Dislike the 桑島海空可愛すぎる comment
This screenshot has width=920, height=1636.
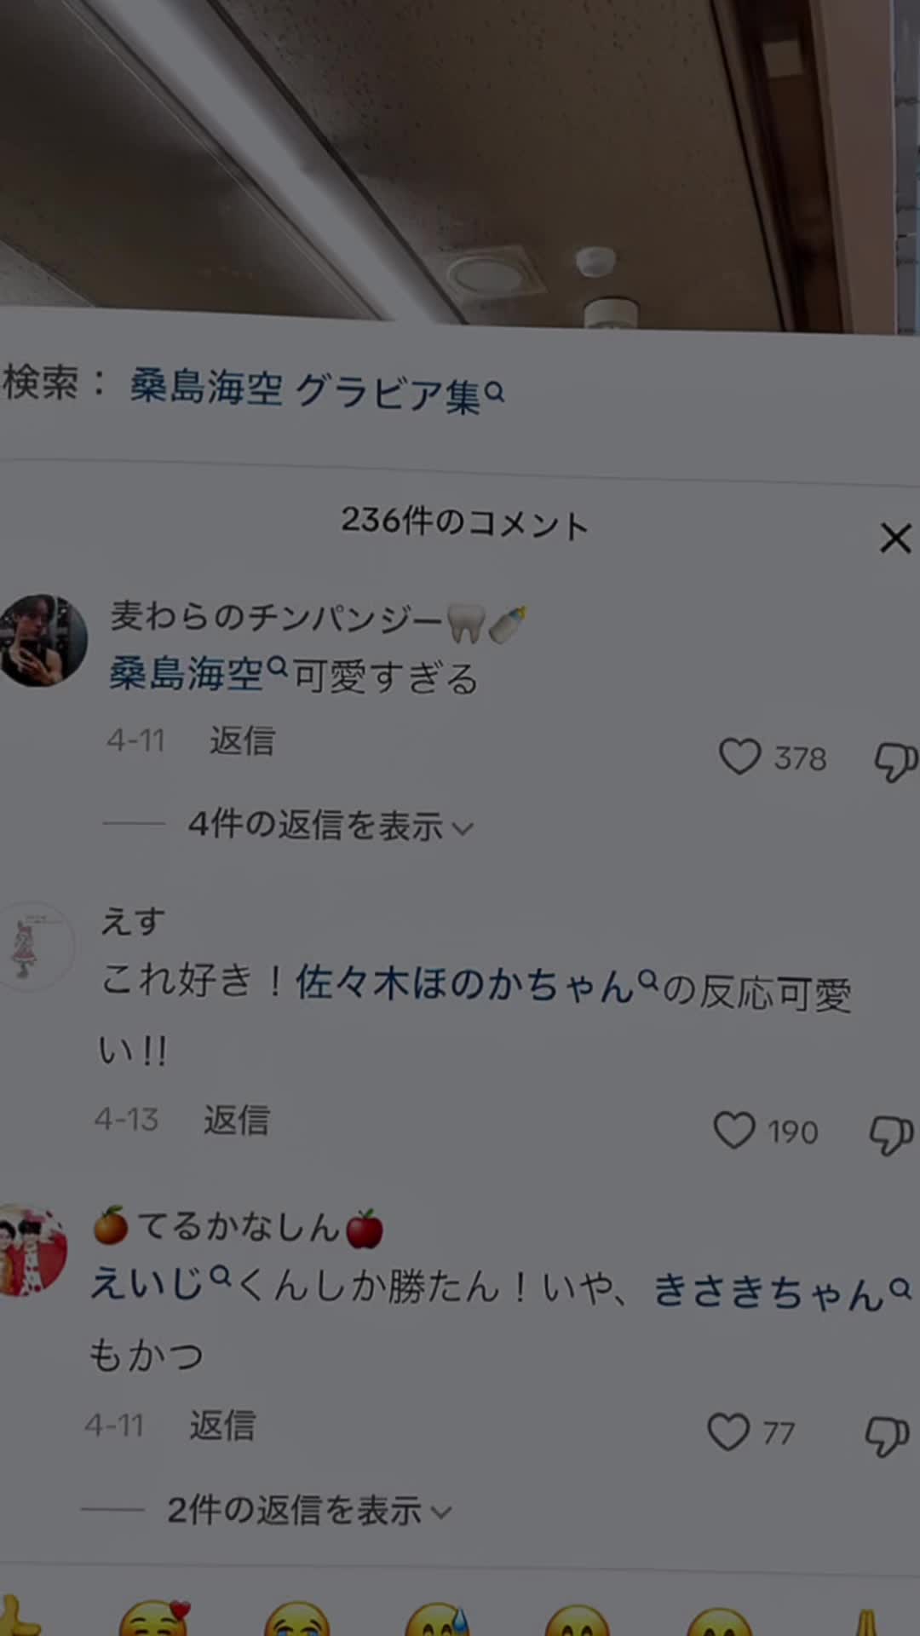(895, 761)
